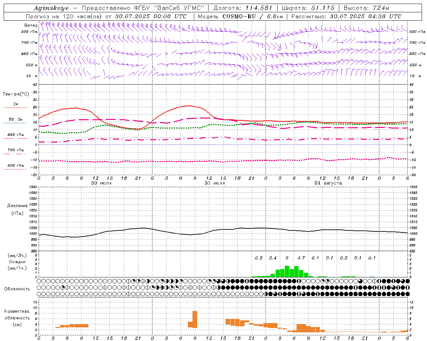Click the "31 июля" date label
This screenshot has height=341, width=427.
click(215, 183)
